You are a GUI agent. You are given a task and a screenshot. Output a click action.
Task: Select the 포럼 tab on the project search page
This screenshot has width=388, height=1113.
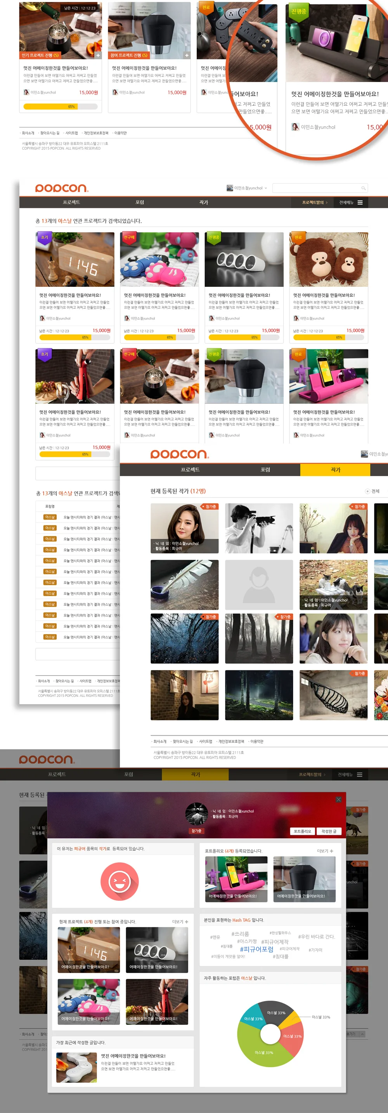pos(139,202)
